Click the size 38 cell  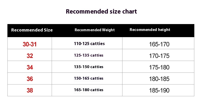click(x=30, y=90)
